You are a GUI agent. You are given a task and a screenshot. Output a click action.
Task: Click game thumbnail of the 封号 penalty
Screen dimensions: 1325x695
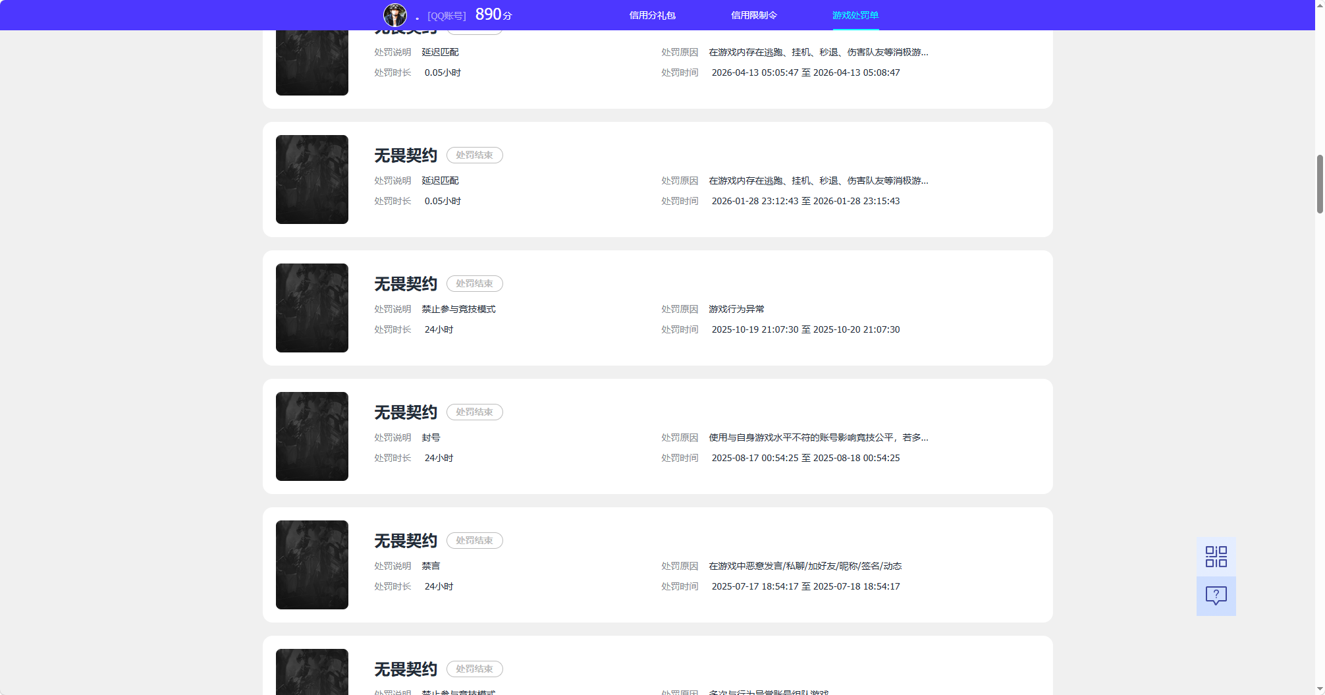312,436
